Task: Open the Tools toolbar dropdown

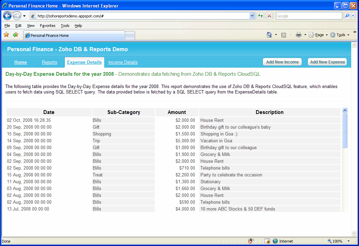Action: point(340,35)
